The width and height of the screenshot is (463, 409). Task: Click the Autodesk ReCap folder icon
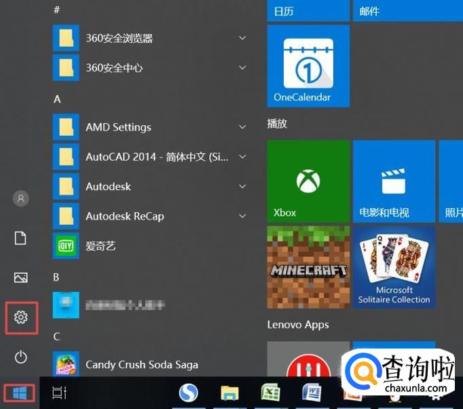point(66,216)
